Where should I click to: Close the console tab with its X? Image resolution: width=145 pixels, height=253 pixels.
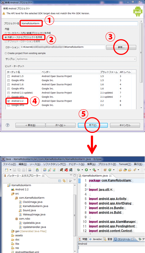[x=132, y=239]
